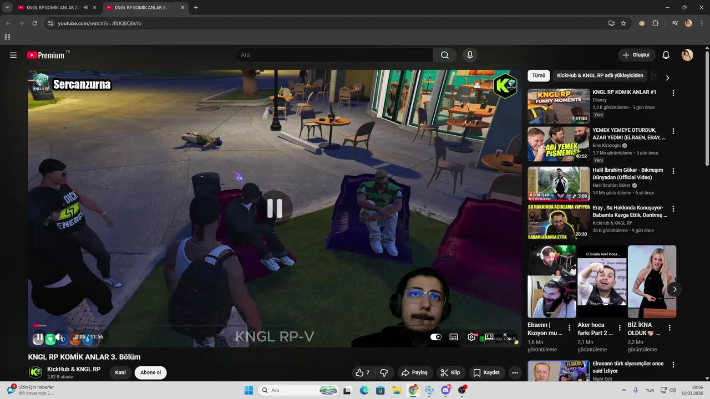Launch Discord from the taskbar

point(446,390)
